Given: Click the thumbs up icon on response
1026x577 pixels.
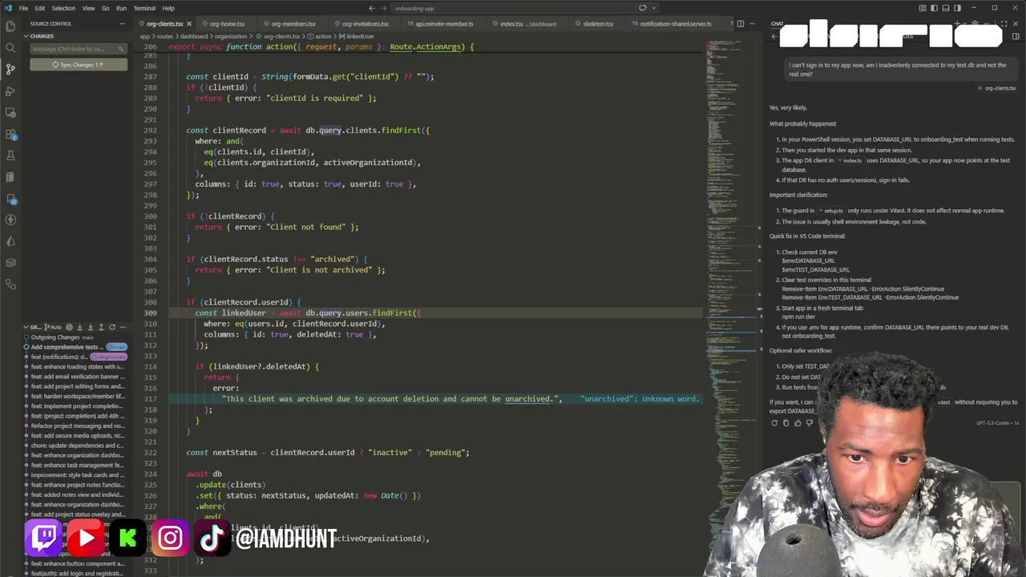Looking at the screenshot, I should pos(798,422).
